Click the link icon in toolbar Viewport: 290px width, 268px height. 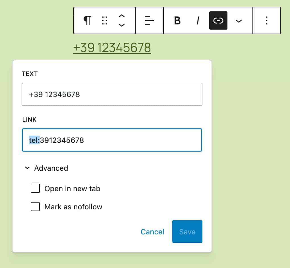(218, 20)
